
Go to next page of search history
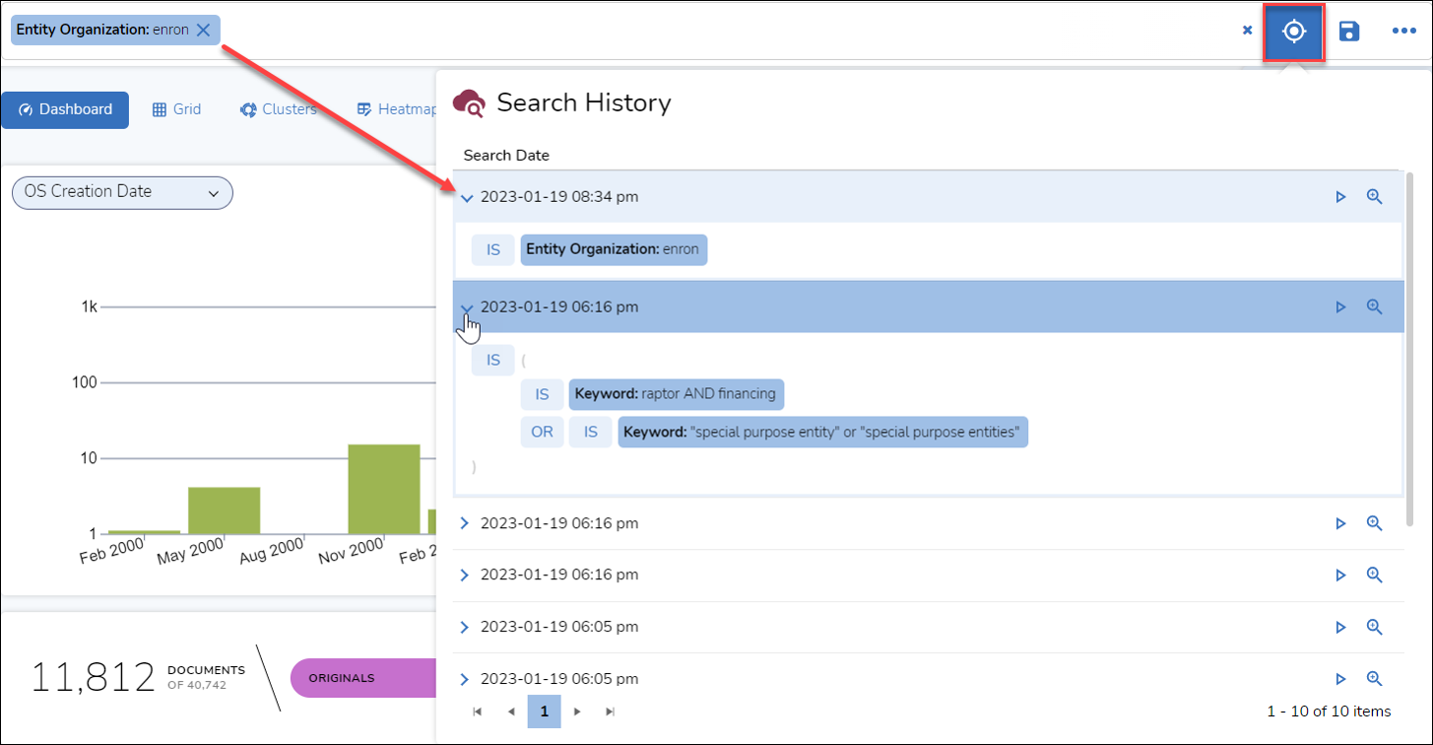[577, 711]
